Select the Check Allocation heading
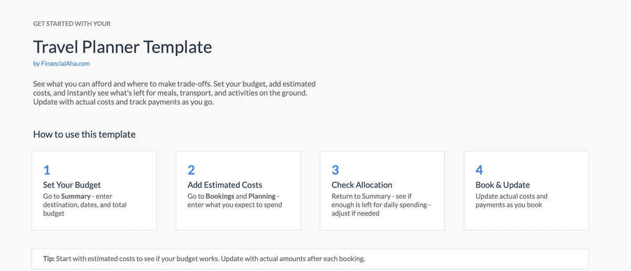The width and height of the screenshot is (631, 271). point(362,185)
